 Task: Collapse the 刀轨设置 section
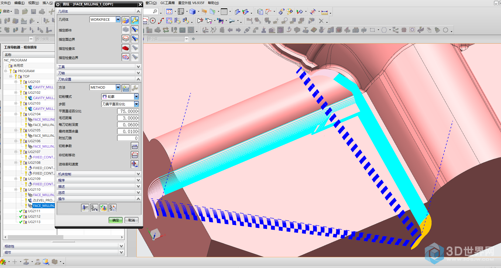[x=138, y=79]
